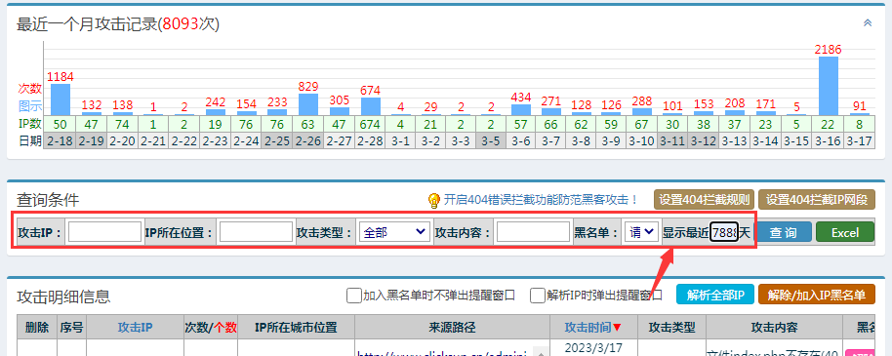Export records with the Excel button
892x356 pixels.
pyautogui.click(x=845, y=232)
